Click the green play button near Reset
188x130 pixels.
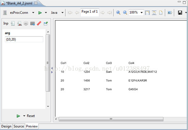coord(18,116)
